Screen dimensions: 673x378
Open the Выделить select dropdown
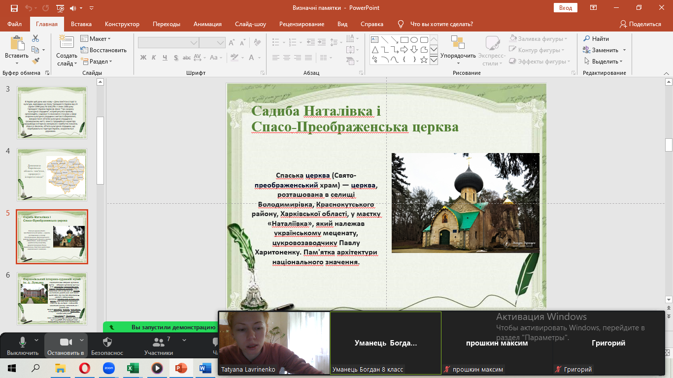[x=603, y=62]
